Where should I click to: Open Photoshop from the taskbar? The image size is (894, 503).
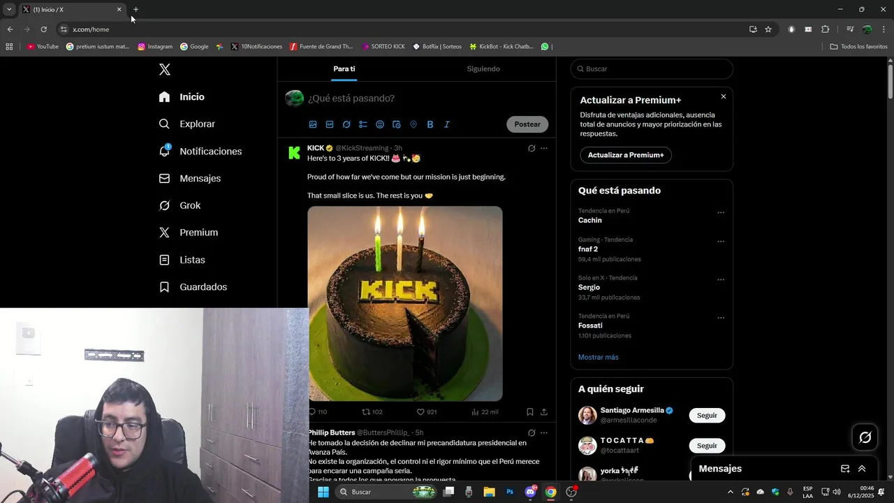[x=510, y=492]
